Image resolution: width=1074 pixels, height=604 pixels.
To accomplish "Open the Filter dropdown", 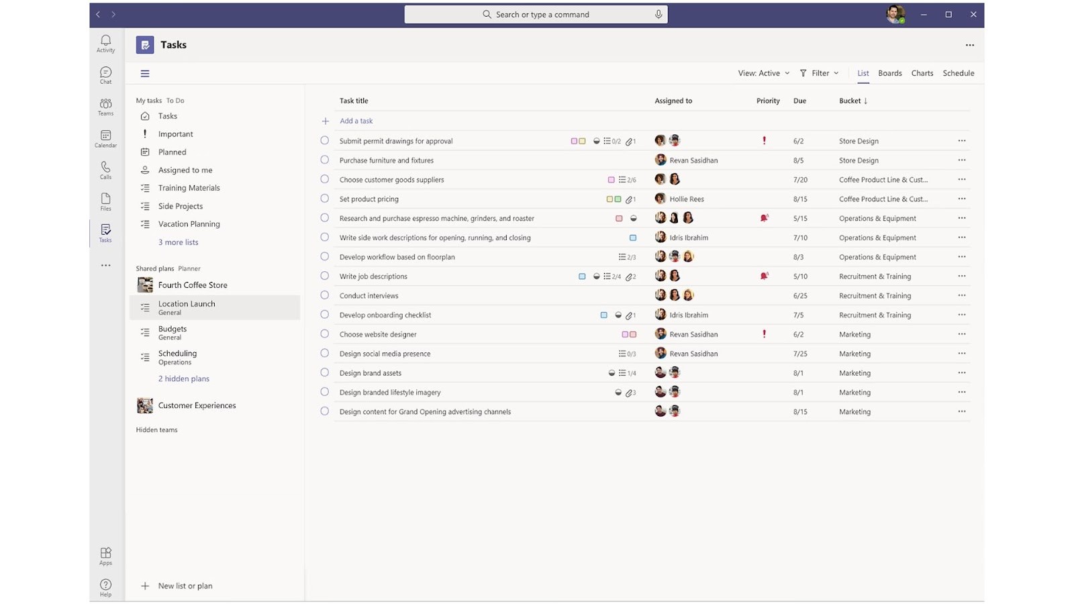I will tap(819, 73).
